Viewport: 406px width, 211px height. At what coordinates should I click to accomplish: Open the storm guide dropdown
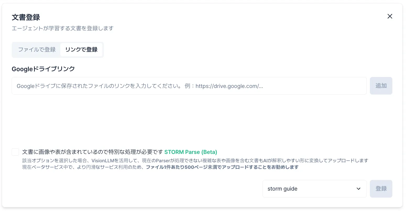point(314,189)
